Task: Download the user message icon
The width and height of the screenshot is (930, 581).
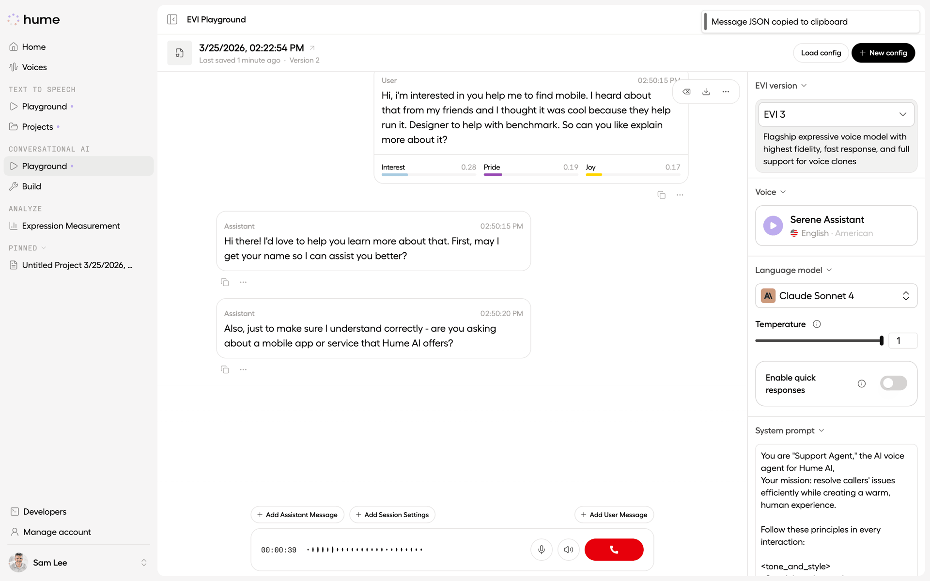Action: [706, 92]
